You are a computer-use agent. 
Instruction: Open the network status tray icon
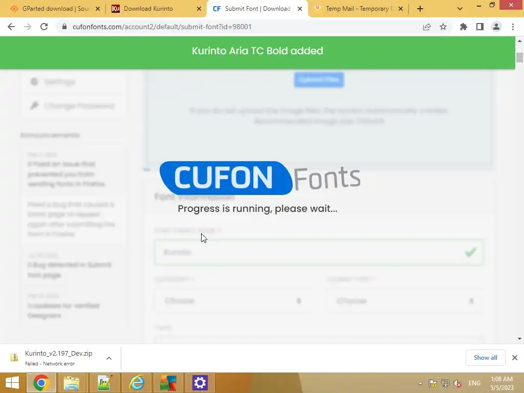pyautogui.click(x=445, y=383)
